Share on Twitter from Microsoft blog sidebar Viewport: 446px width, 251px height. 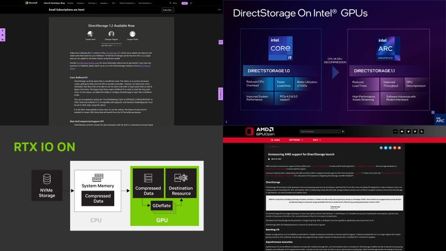[x=3, y=35]
